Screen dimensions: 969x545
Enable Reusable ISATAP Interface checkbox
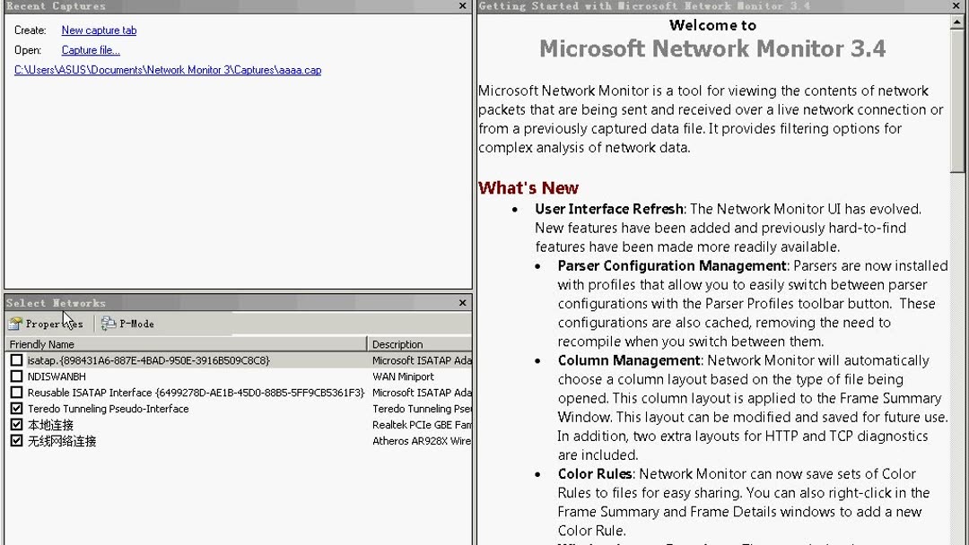pos(16,393)
